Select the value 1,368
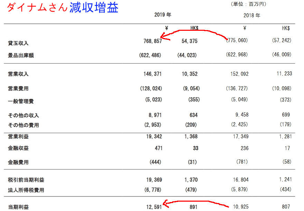The width and height of the screenshot is (304, 211). pyautogui.click(x=191, y=137)
